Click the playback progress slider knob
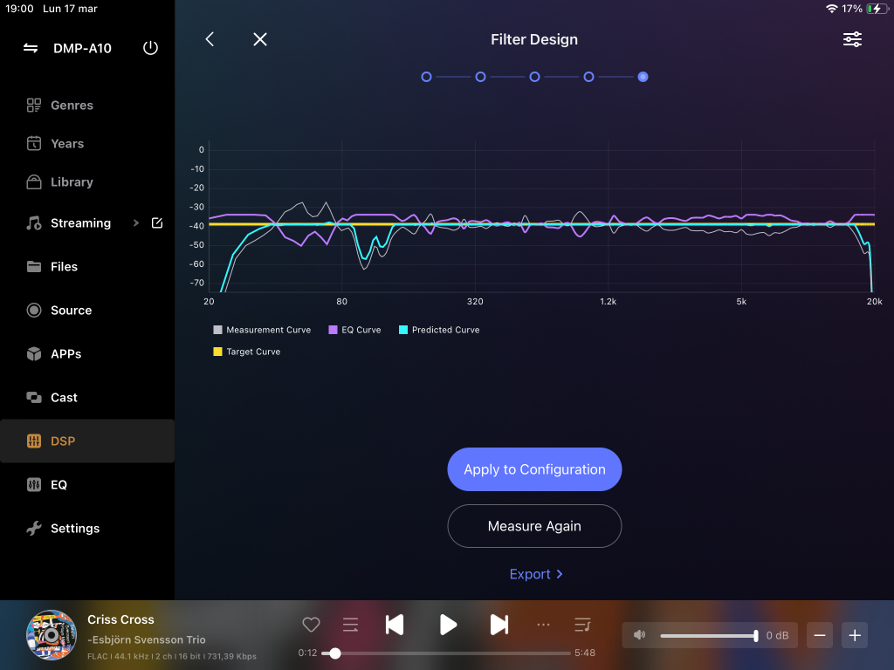 click(x=335, y=653)
